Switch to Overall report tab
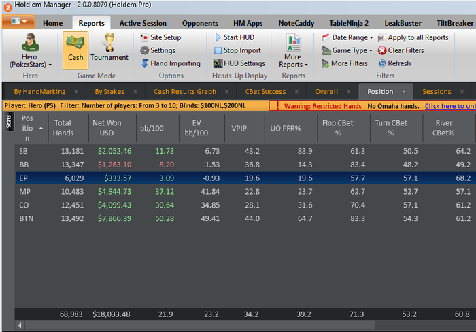Image resolution: width=476 pixels, height=332 pixels. (326, 91)
